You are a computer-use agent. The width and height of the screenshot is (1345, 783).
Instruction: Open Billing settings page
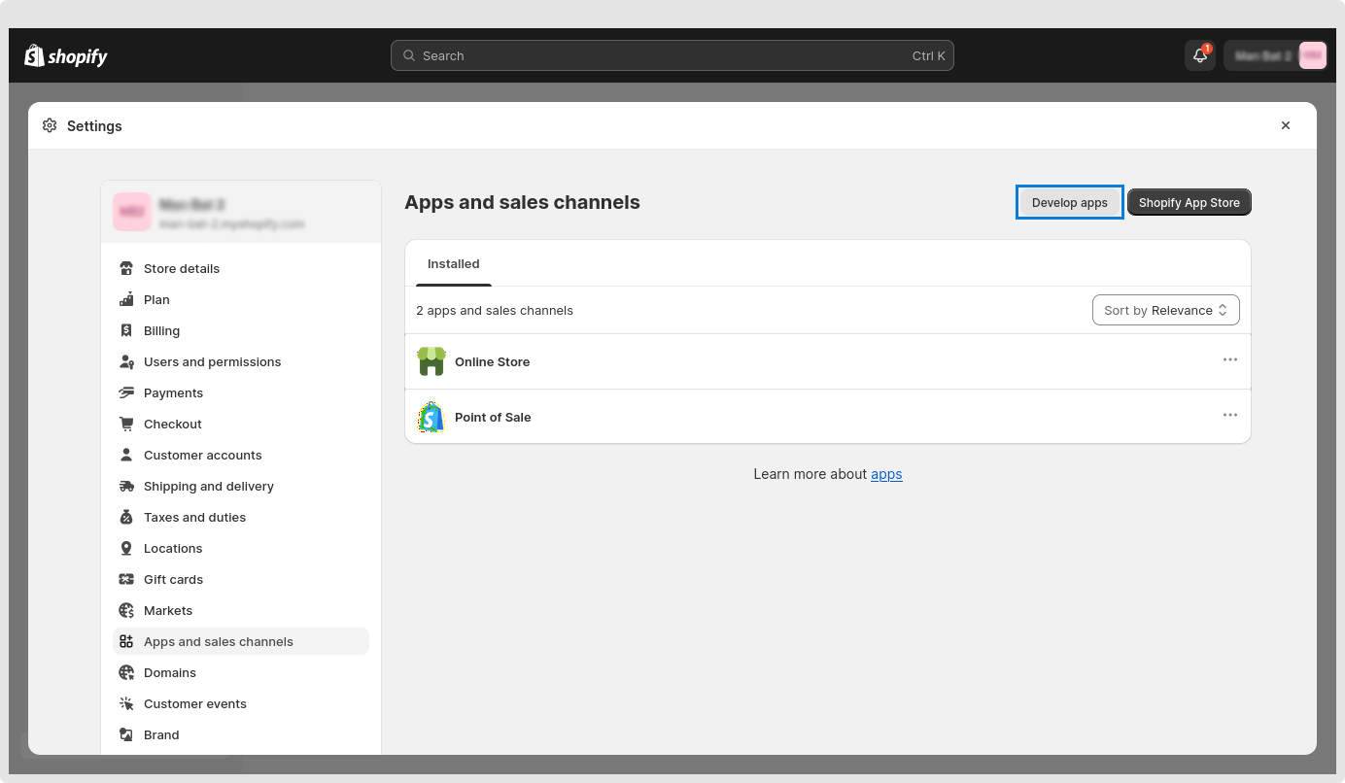pyautogui.click(x=241, y=330)
